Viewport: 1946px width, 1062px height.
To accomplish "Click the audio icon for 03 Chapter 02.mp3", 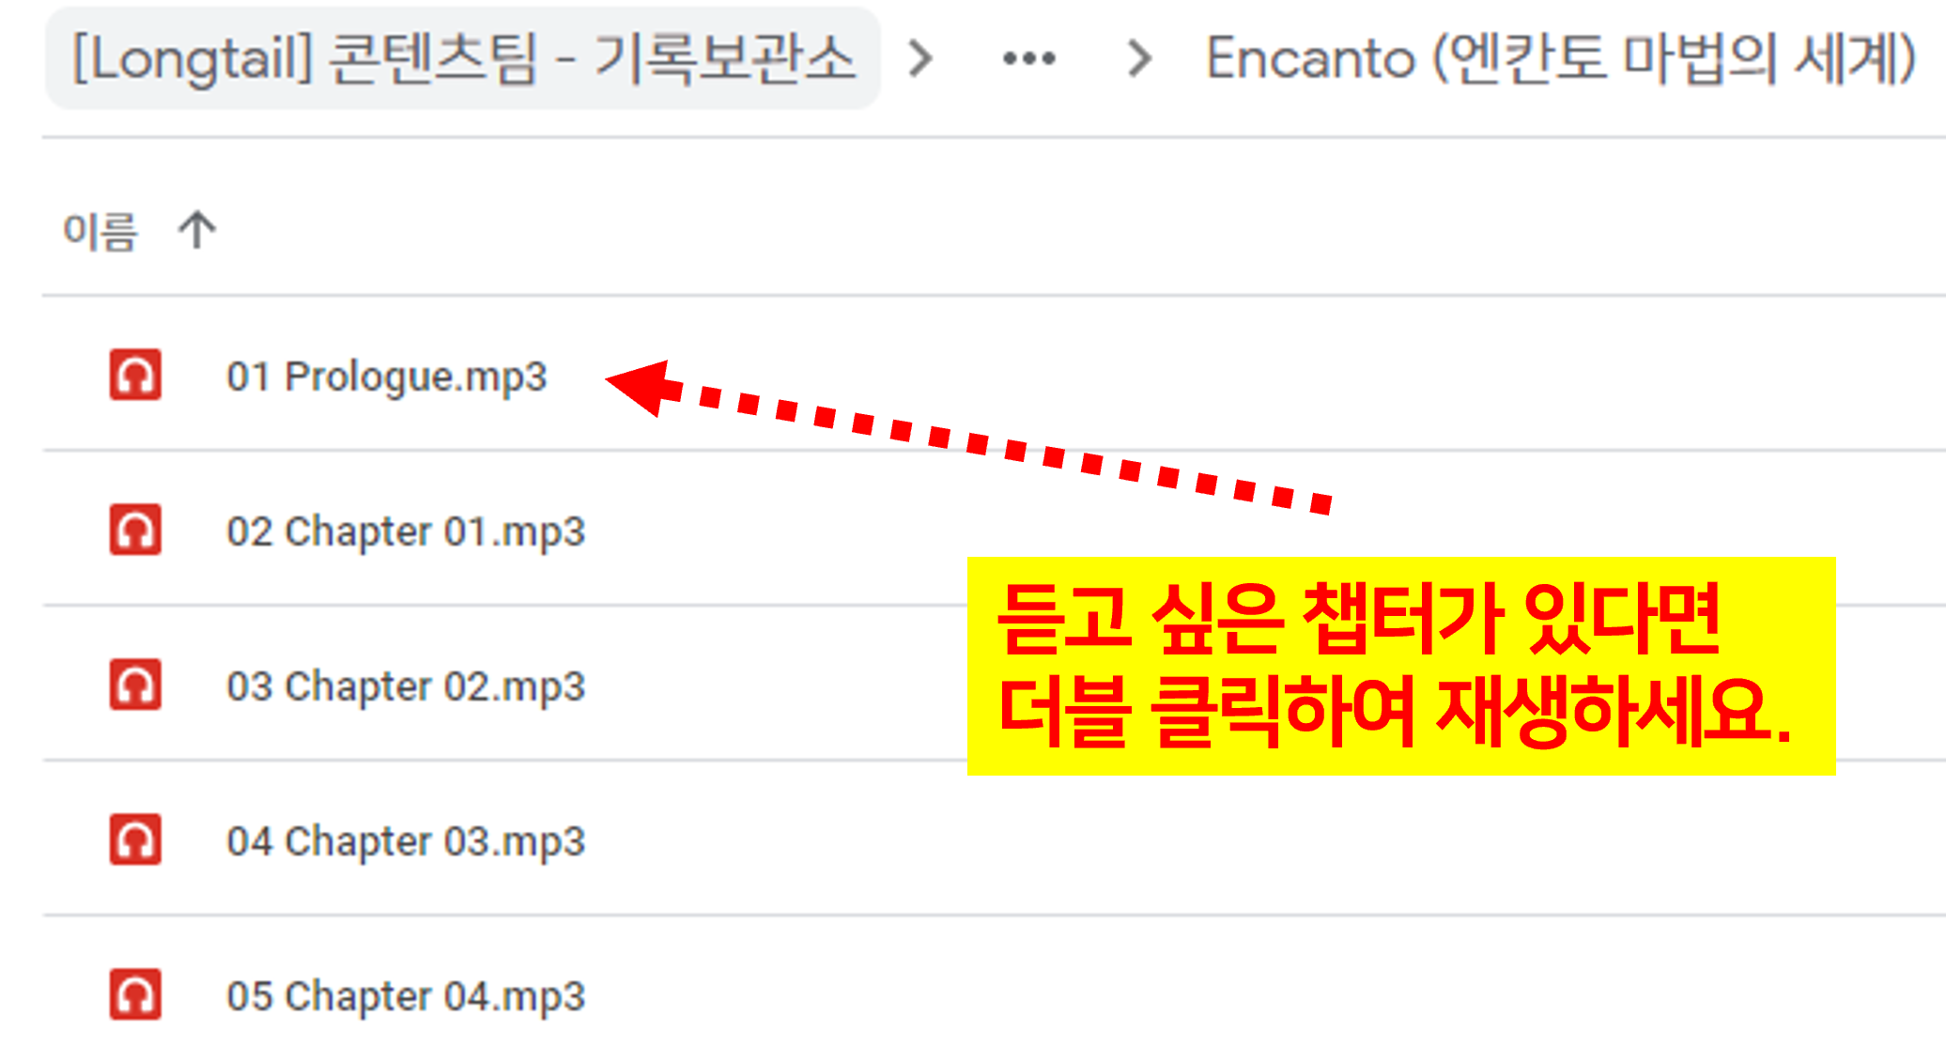I will [x=135, y=685].
